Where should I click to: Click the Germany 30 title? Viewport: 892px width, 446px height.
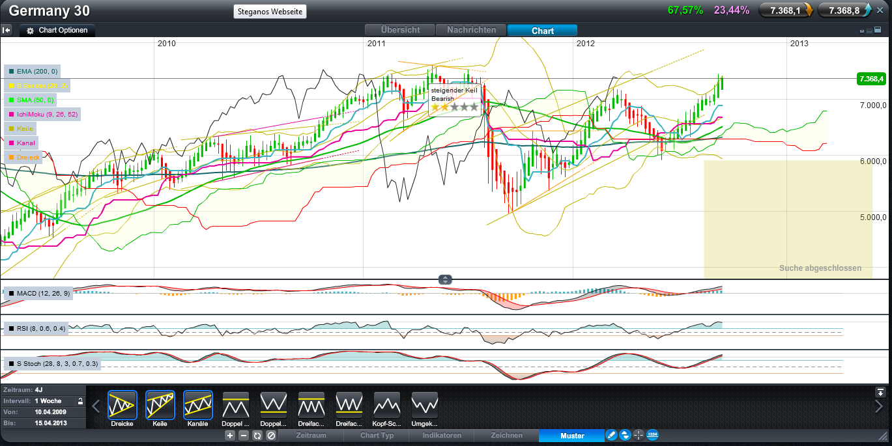coord(50,11)
